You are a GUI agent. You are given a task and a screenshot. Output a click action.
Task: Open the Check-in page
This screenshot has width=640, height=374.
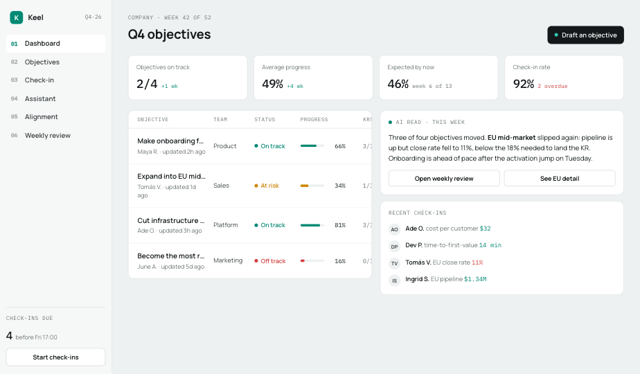(55, 80)
